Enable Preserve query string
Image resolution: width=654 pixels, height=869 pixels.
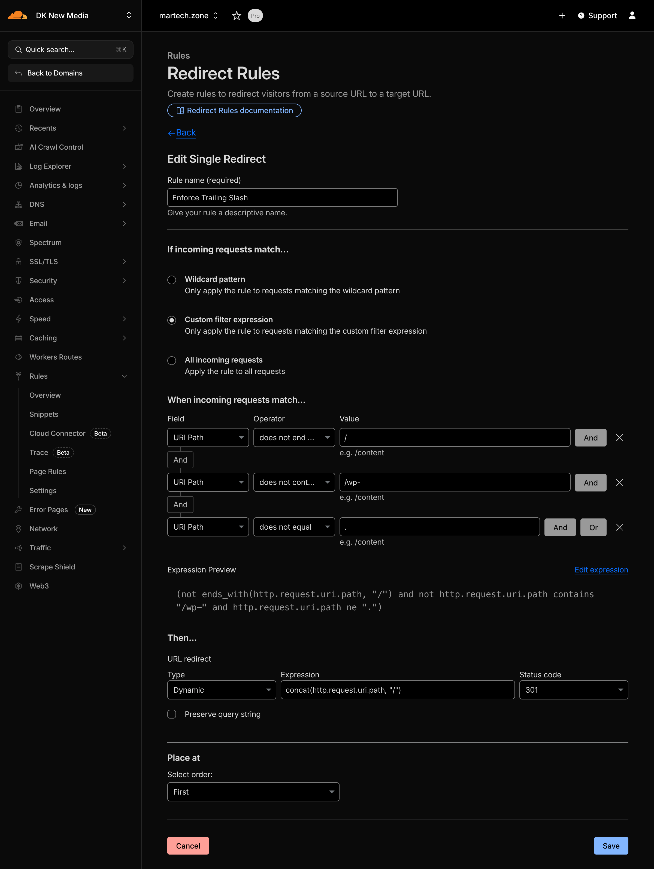click(172, 714)
